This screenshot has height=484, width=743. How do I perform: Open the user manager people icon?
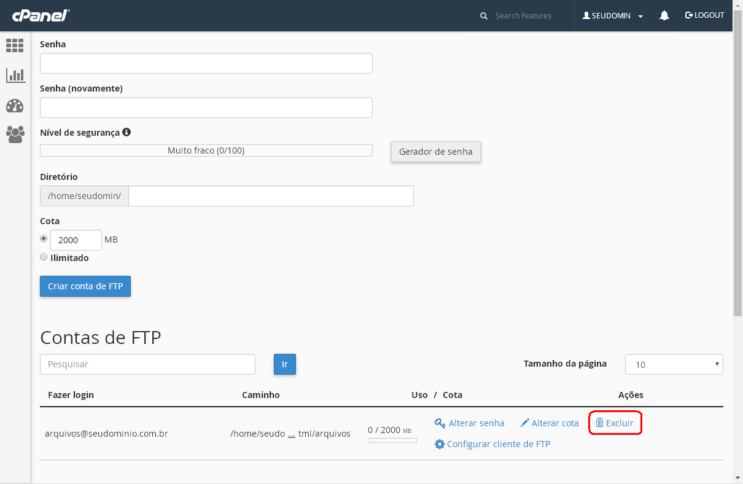15,134
